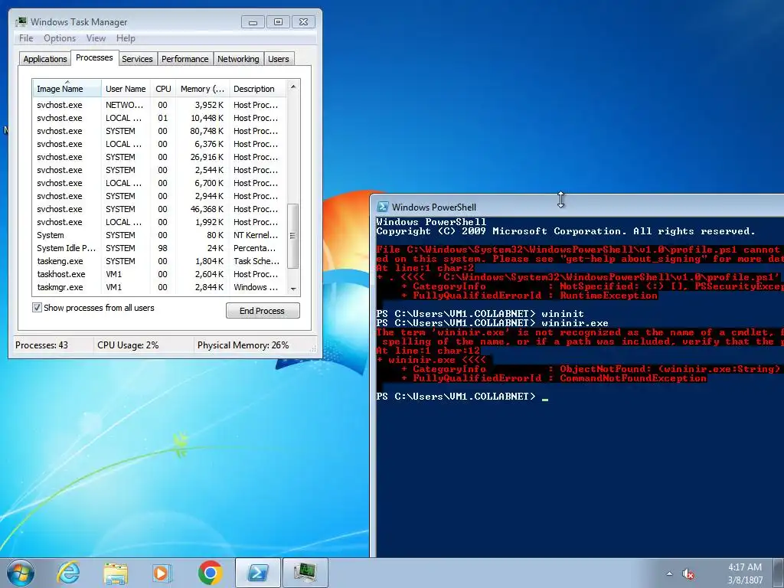The image size is (784, 588).
Task: Minimize the Task Manager window
Action: click(253, 22)
